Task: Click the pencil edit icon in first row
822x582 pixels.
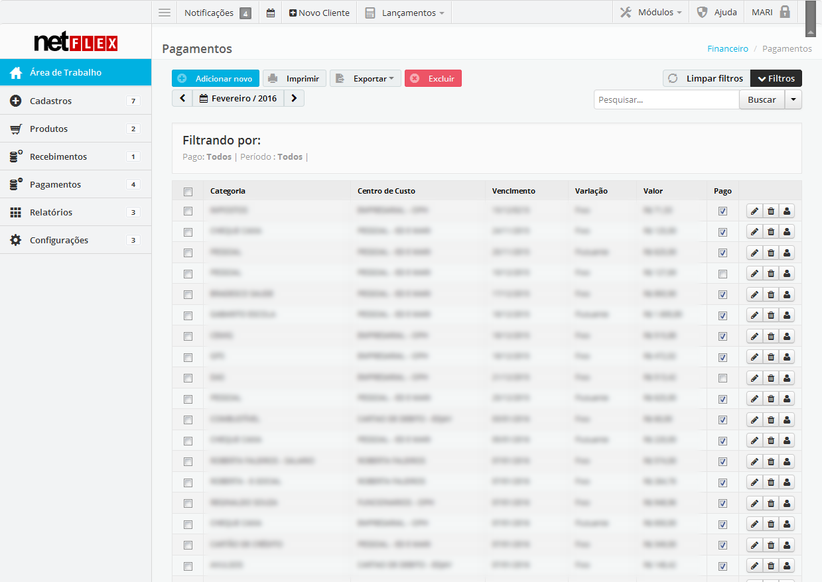Action: pos(754,211)
